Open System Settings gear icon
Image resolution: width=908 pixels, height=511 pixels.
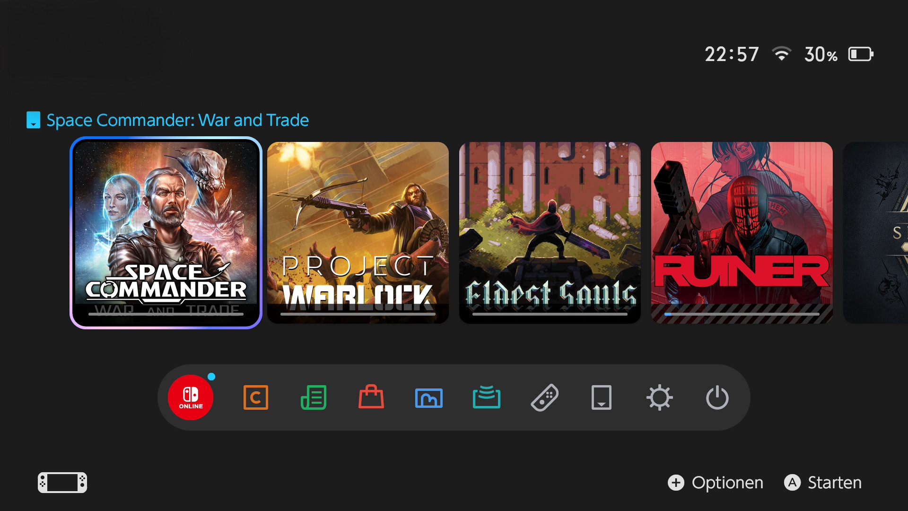(660, 397)
